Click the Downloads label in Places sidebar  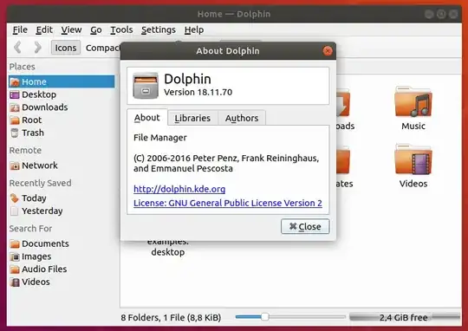[45, 107]
